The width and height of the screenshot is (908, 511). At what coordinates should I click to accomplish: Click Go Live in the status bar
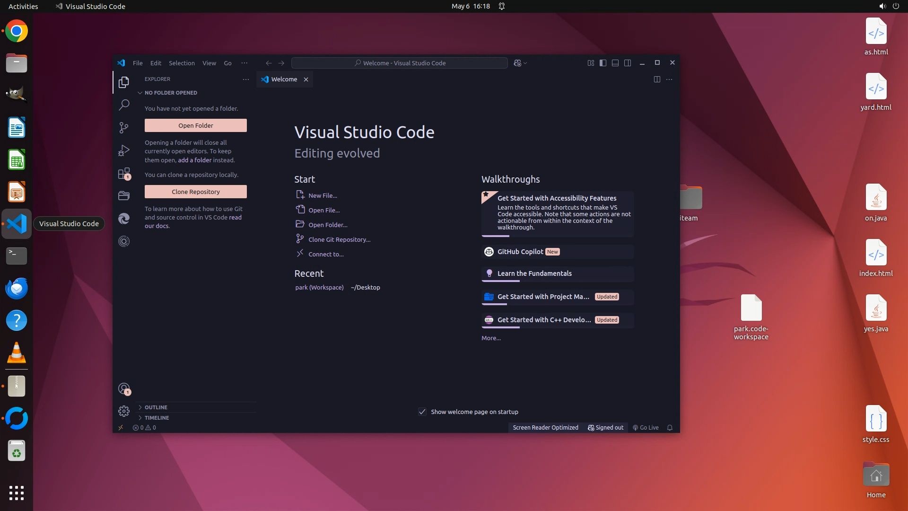[646, 428]
